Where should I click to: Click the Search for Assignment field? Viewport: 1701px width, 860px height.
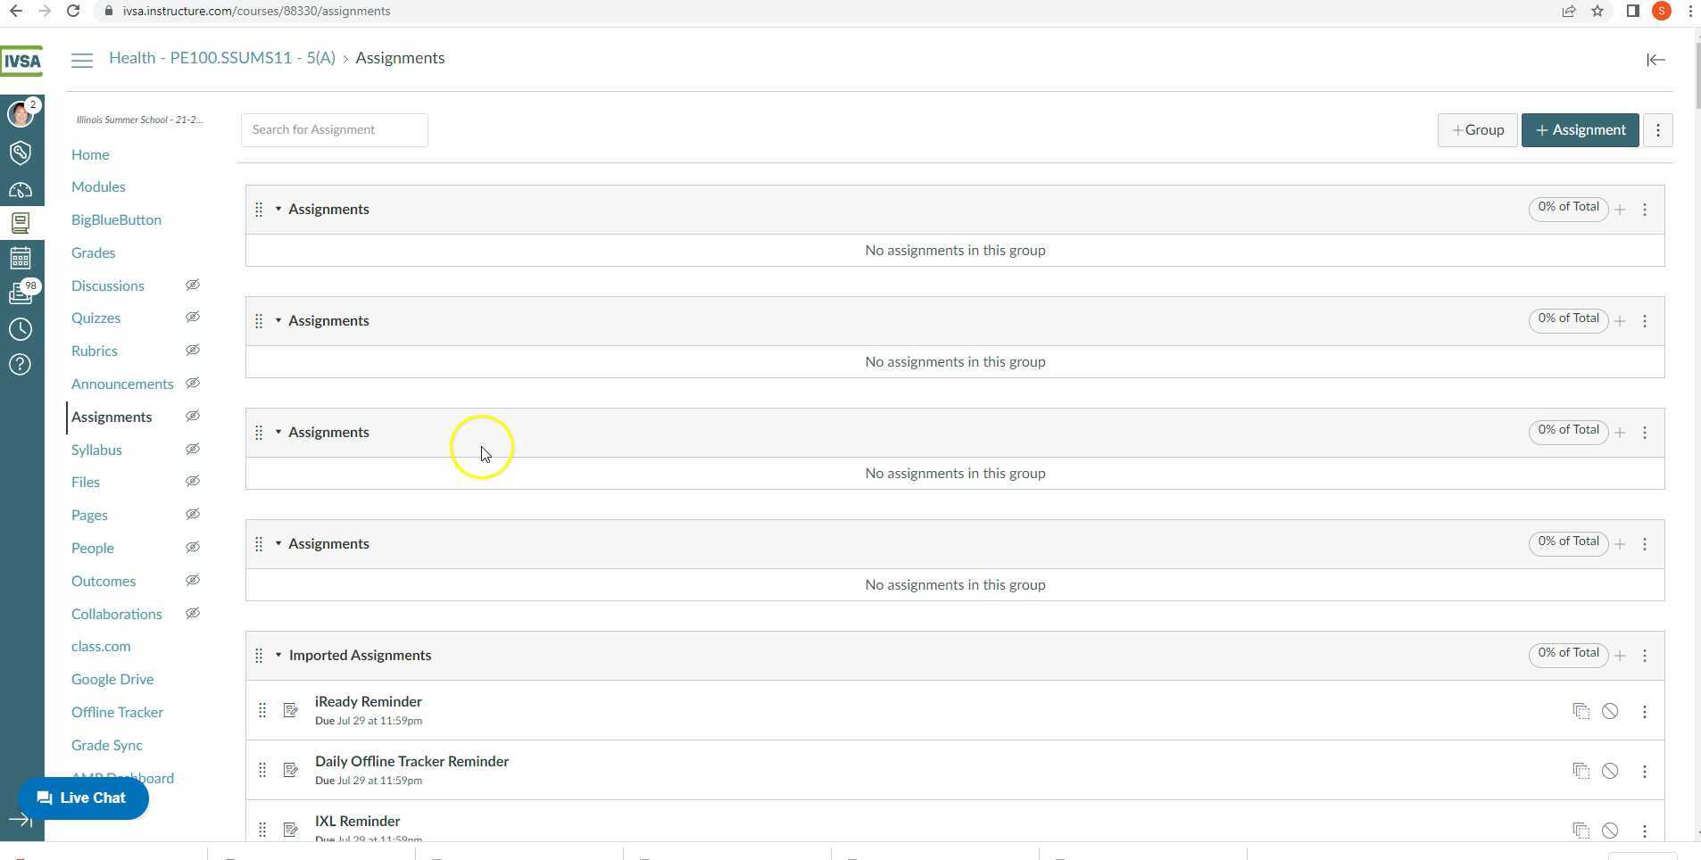[x=334, y=130]
